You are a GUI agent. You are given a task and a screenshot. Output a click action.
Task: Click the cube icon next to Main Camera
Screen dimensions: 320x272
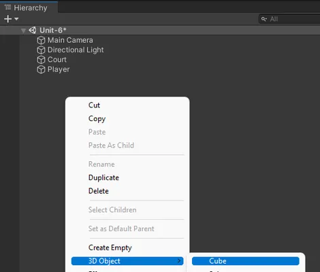tap(41, 40)
